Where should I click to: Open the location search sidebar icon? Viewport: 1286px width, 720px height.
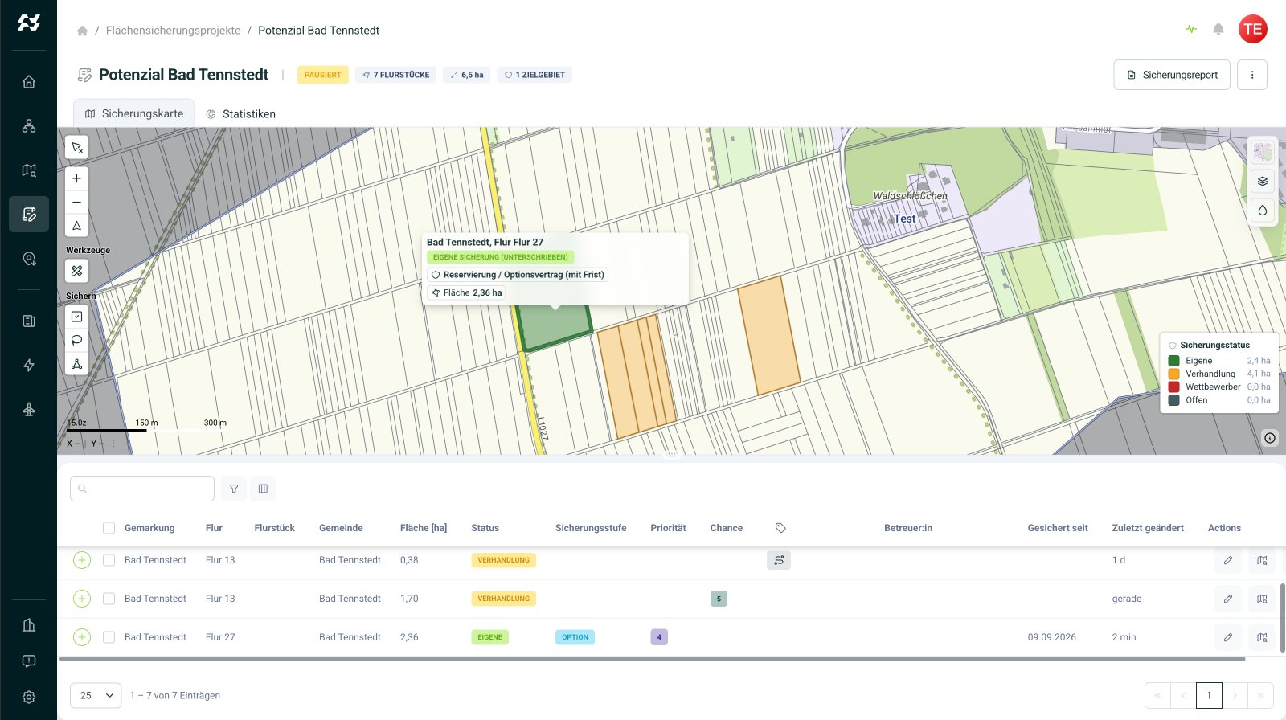(x=29, y=259)
